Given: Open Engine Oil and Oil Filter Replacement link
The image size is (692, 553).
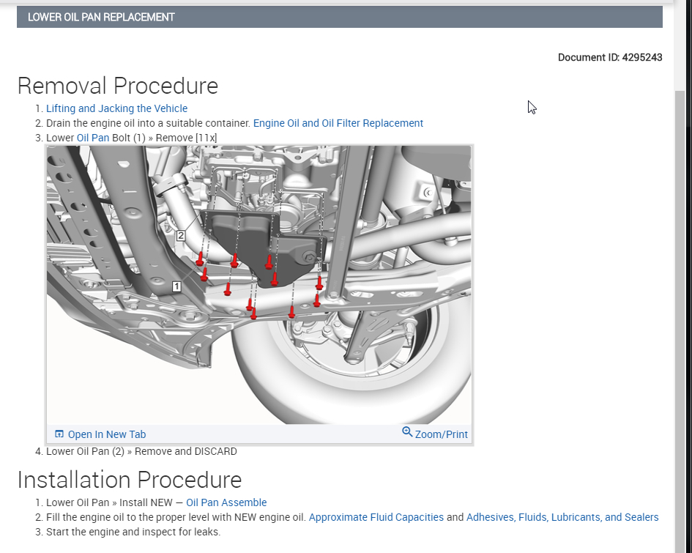Looking at the screenshot, I should coord(338,123).
